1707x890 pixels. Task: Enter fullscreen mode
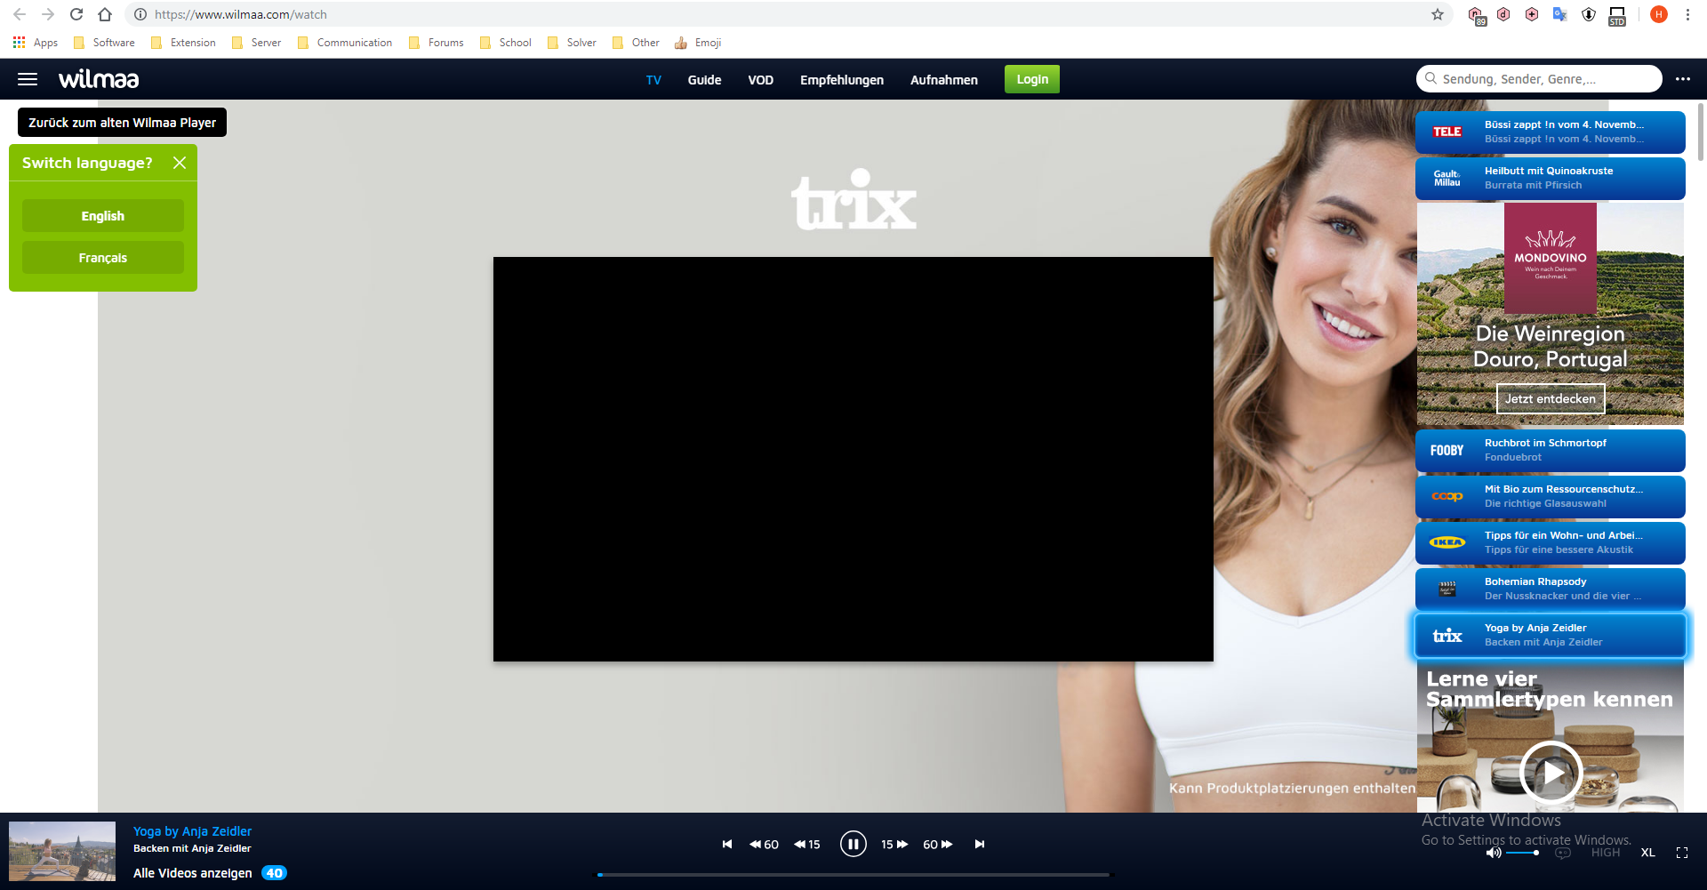point(1682,853)
